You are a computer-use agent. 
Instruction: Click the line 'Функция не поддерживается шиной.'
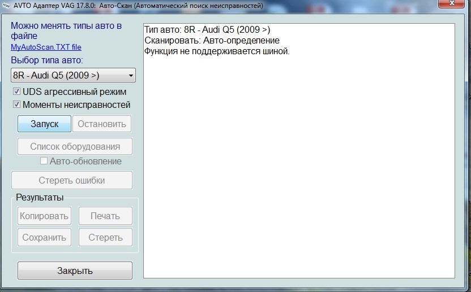tap(217, 51)
